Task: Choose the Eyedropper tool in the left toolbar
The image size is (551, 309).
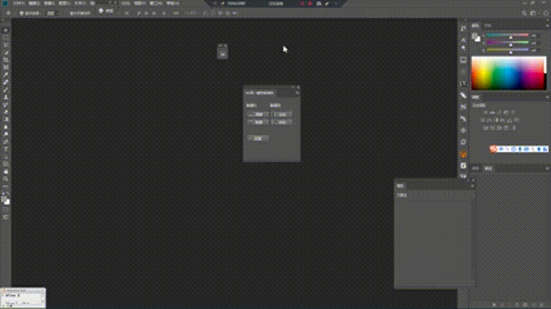Action: 6,75
